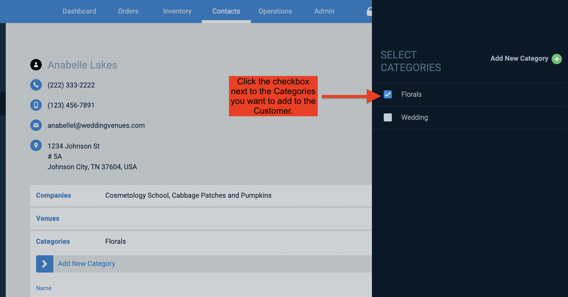The width and height of the screenshot is (568, 297).
Task: Click the Johnson City, TN 37604, USA line
Action: [x=92, y=167]
